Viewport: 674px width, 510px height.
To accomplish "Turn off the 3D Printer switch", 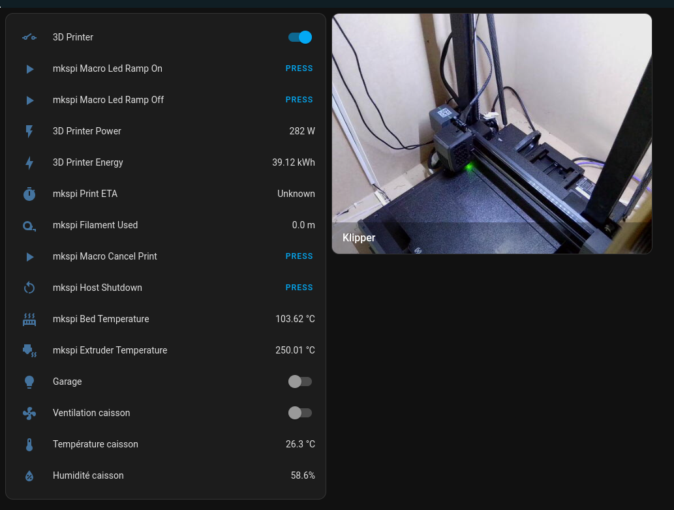I will click(x=300, y=37).
